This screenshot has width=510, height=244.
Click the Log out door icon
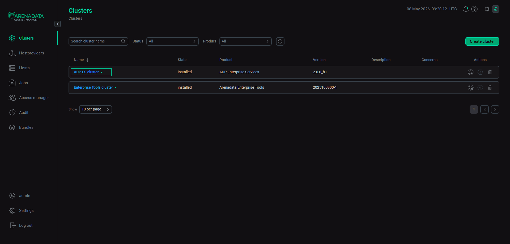(13, 225)
